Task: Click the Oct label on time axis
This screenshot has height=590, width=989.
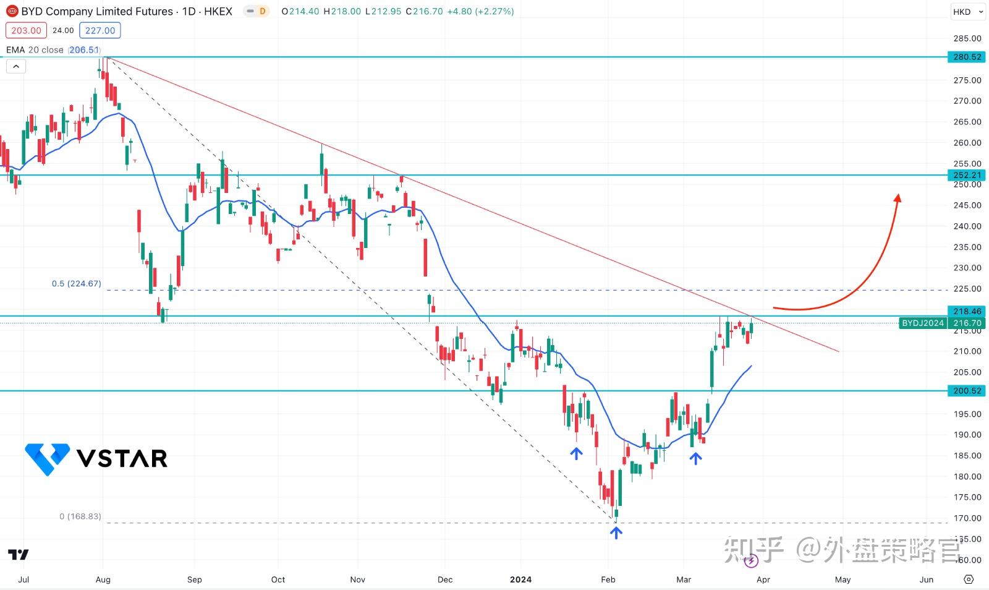Action: pos(278,579)
